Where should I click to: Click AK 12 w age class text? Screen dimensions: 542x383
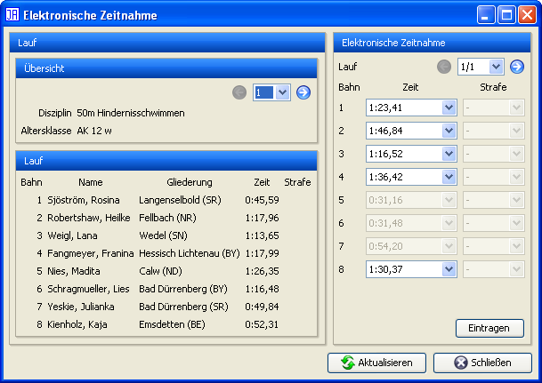tap(94, 131)
